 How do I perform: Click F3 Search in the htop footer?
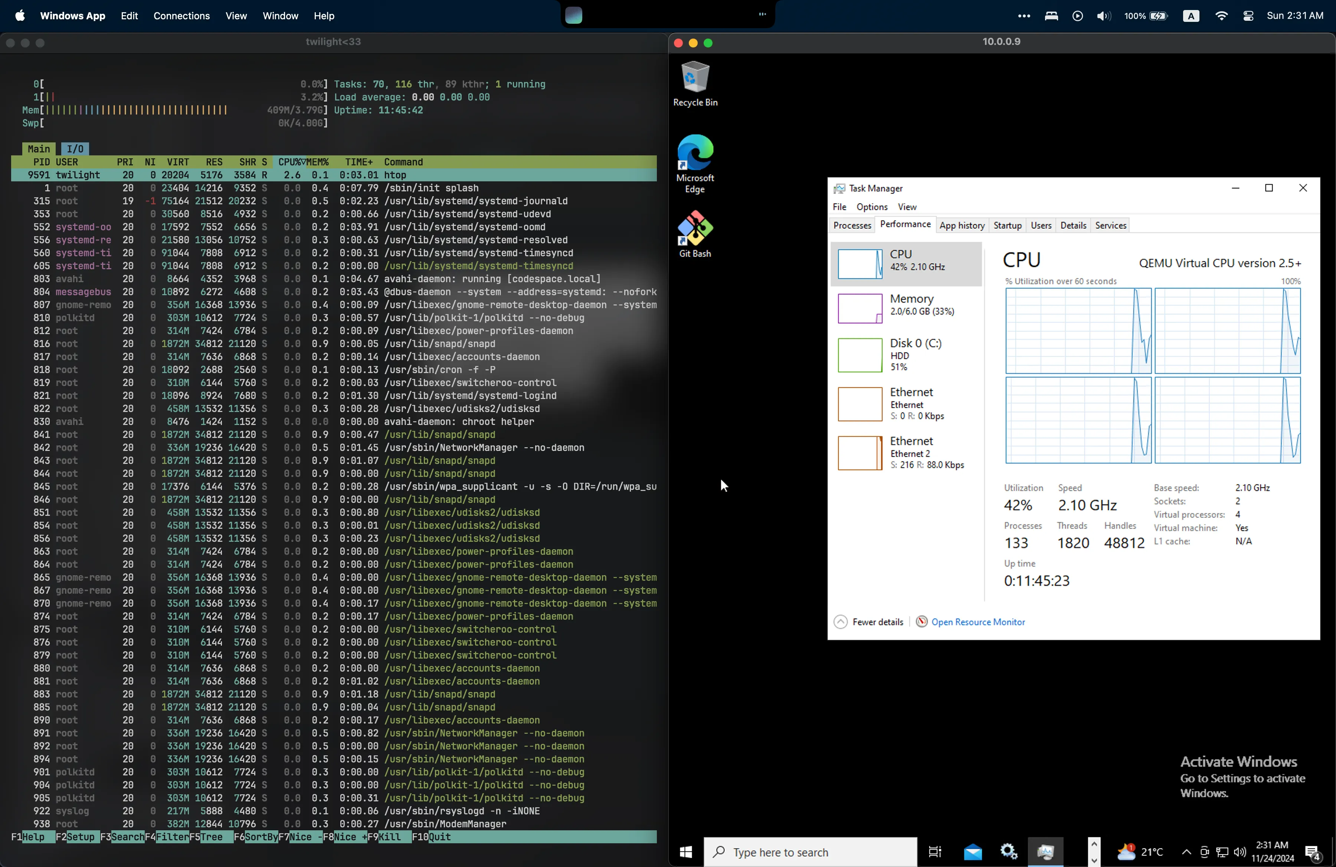click(122, 837)
